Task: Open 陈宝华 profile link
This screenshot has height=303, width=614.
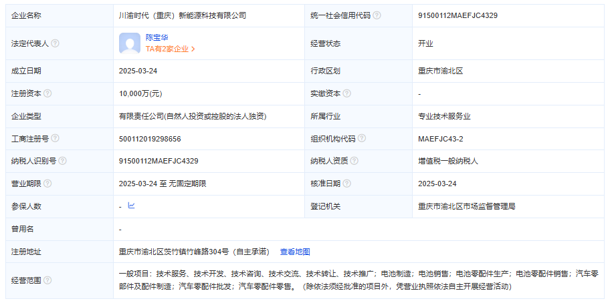Action: (157, 37)
